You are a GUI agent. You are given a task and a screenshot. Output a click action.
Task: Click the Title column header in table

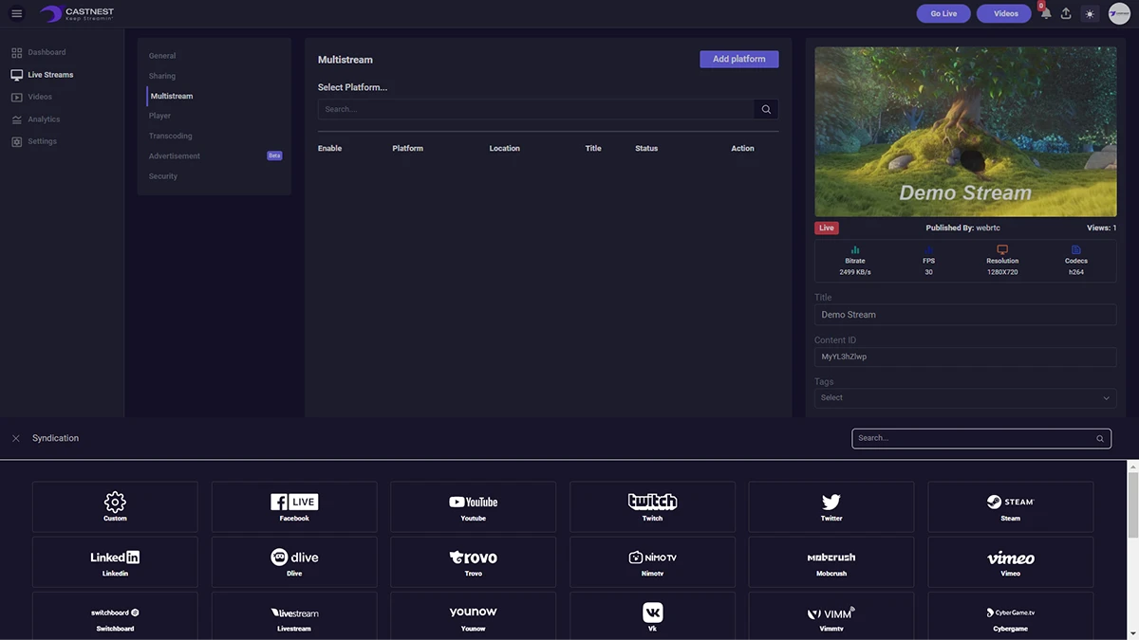(x=593, y=149)
